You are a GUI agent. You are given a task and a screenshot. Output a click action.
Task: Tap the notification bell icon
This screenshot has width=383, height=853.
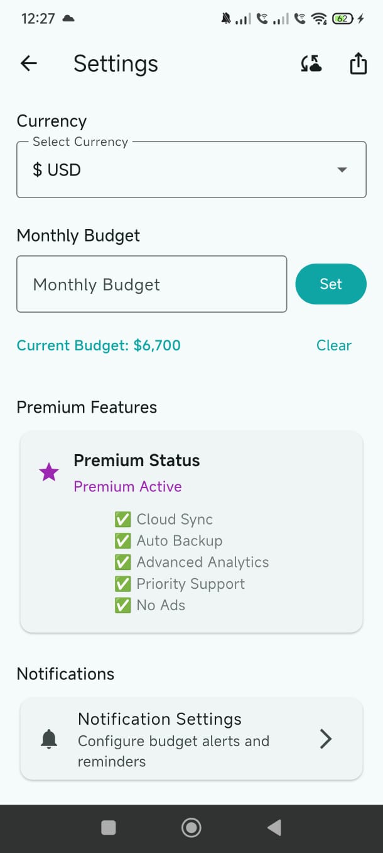point(49,740)
